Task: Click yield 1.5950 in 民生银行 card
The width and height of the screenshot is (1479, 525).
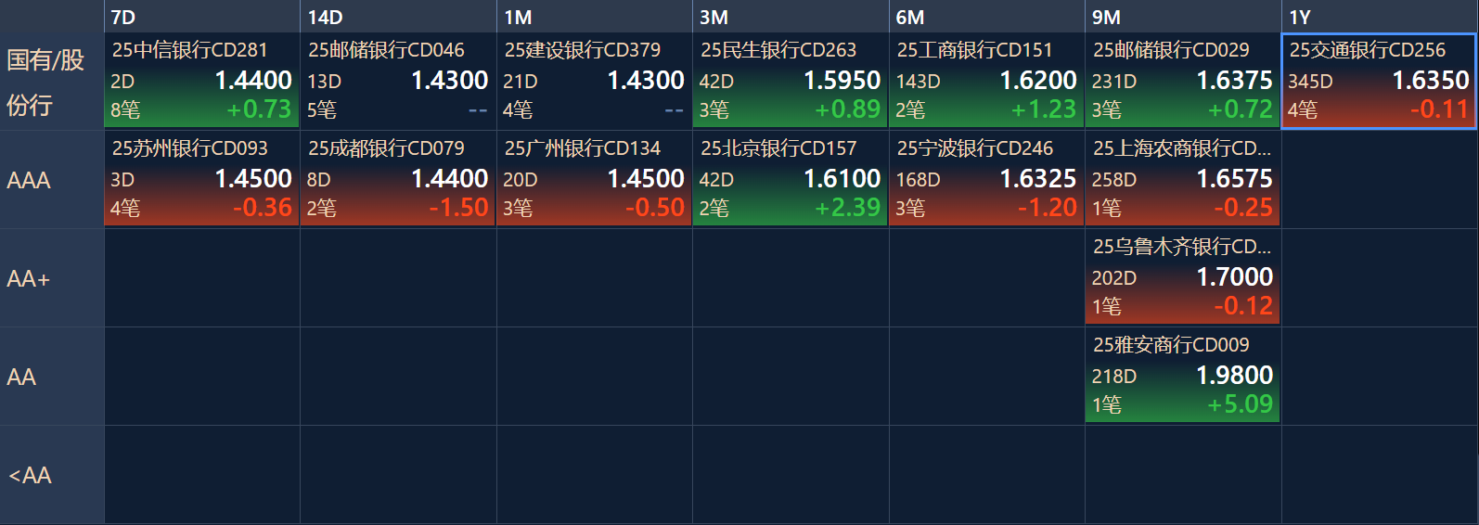Action: pos(842,81)
